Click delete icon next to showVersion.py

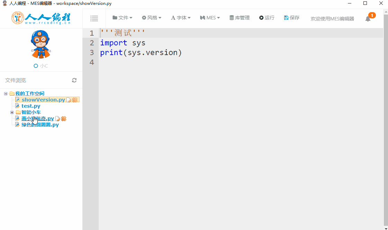(75, 100)
